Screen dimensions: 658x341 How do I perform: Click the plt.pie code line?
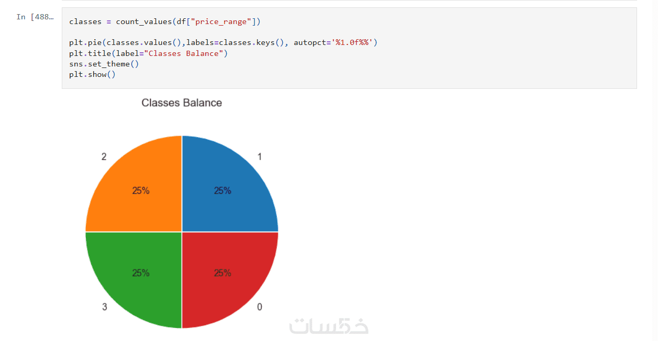[x=223, y=43]
